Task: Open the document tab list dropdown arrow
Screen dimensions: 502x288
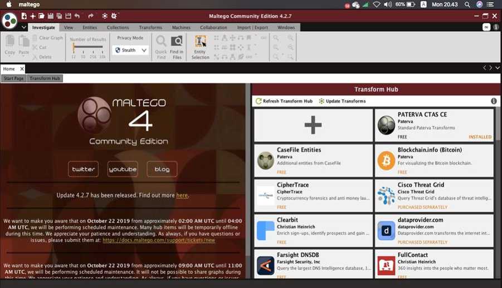Action: click(498, 67)
